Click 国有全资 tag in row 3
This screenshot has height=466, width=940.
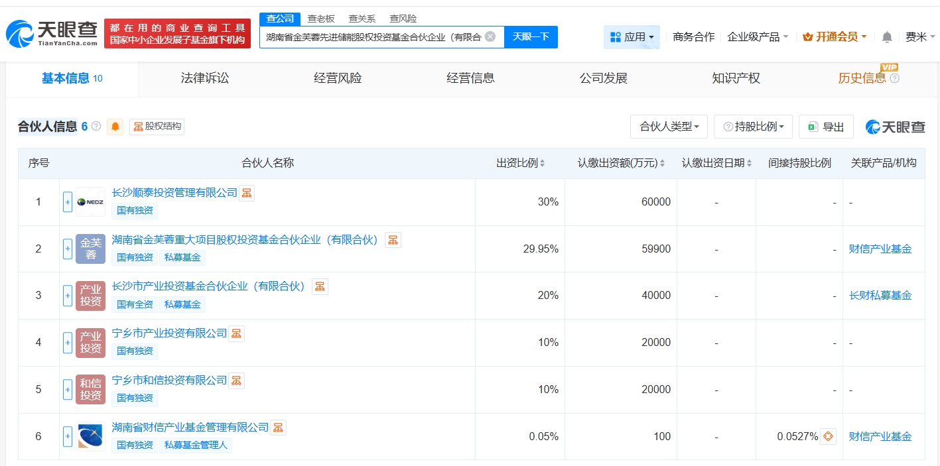click(x=135, y=304)
